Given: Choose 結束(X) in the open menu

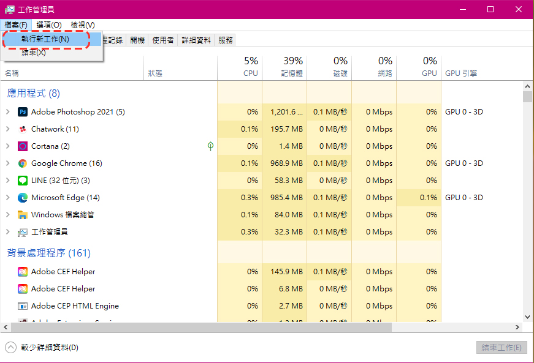Looking at the screenshot, I should [34, 53].
